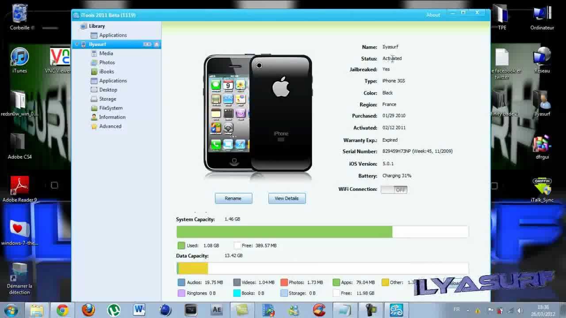Click gray Videos legend swatch
Screen dimensions: 566x318
[x=237, y=282]
